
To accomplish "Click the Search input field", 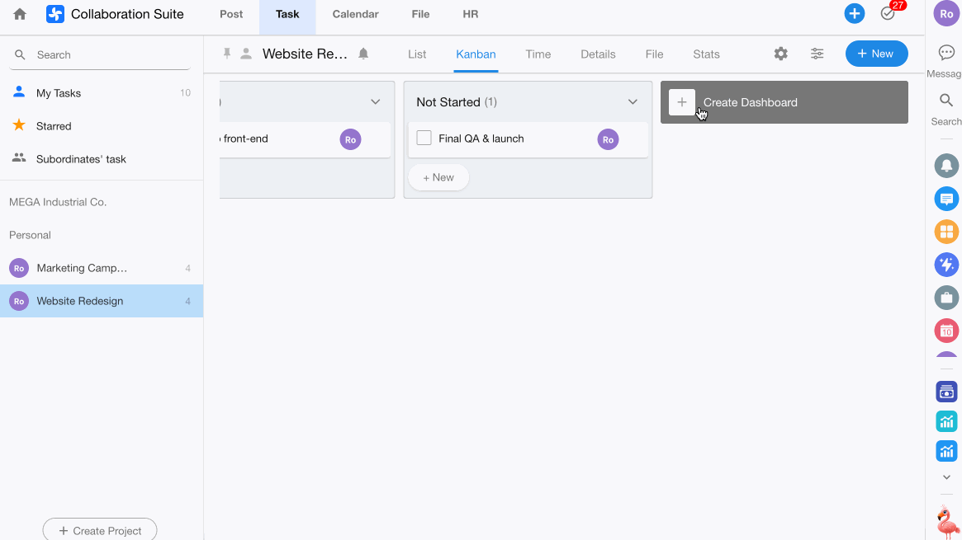I will pyautogui.click(x=107, y=55).
